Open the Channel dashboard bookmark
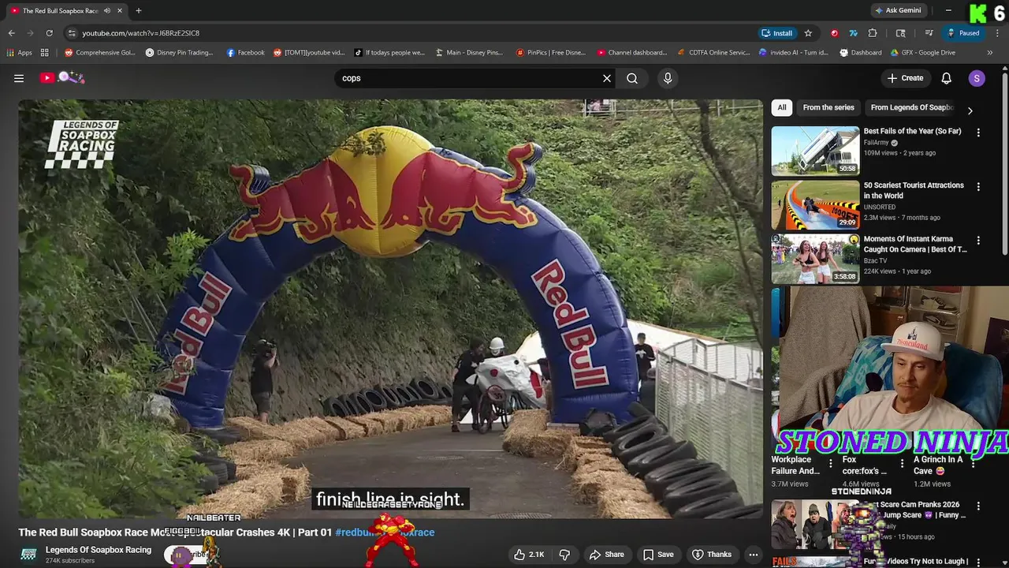This screenshot has height=568, width=1009. pos(631,53)
